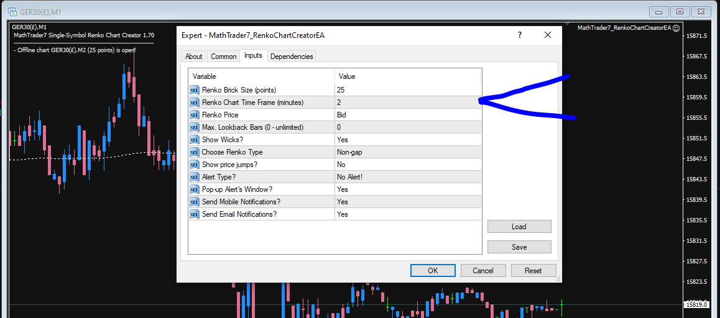Select the Max. Lookback Bars label
The width and height of the screenshot is (720, 318).
252,127
